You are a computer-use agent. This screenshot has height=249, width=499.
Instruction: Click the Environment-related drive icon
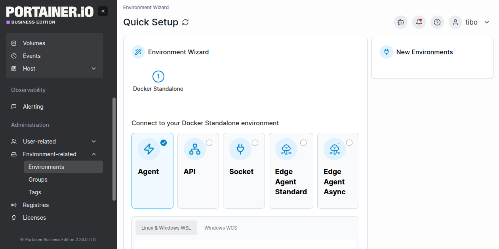coord(14,154)
